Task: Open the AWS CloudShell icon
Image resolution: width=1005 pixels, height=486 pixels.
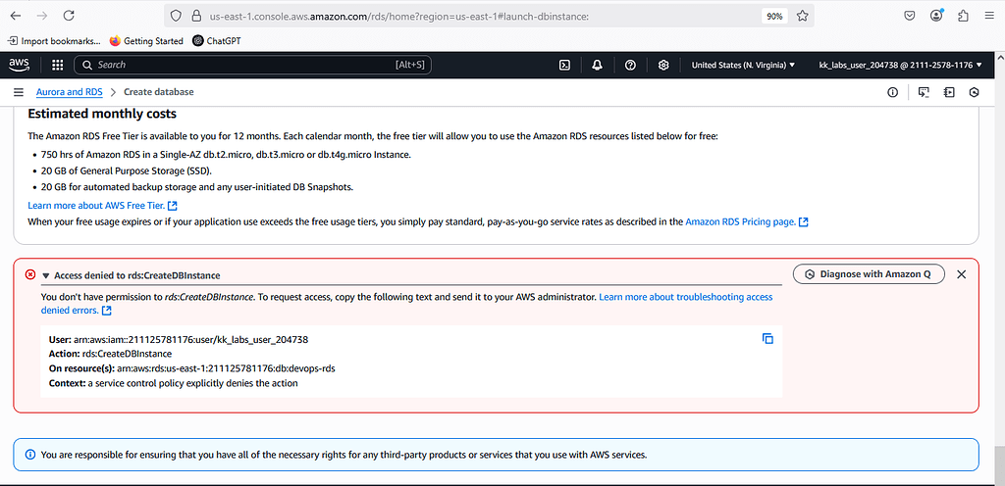Action: coord(564,65)
